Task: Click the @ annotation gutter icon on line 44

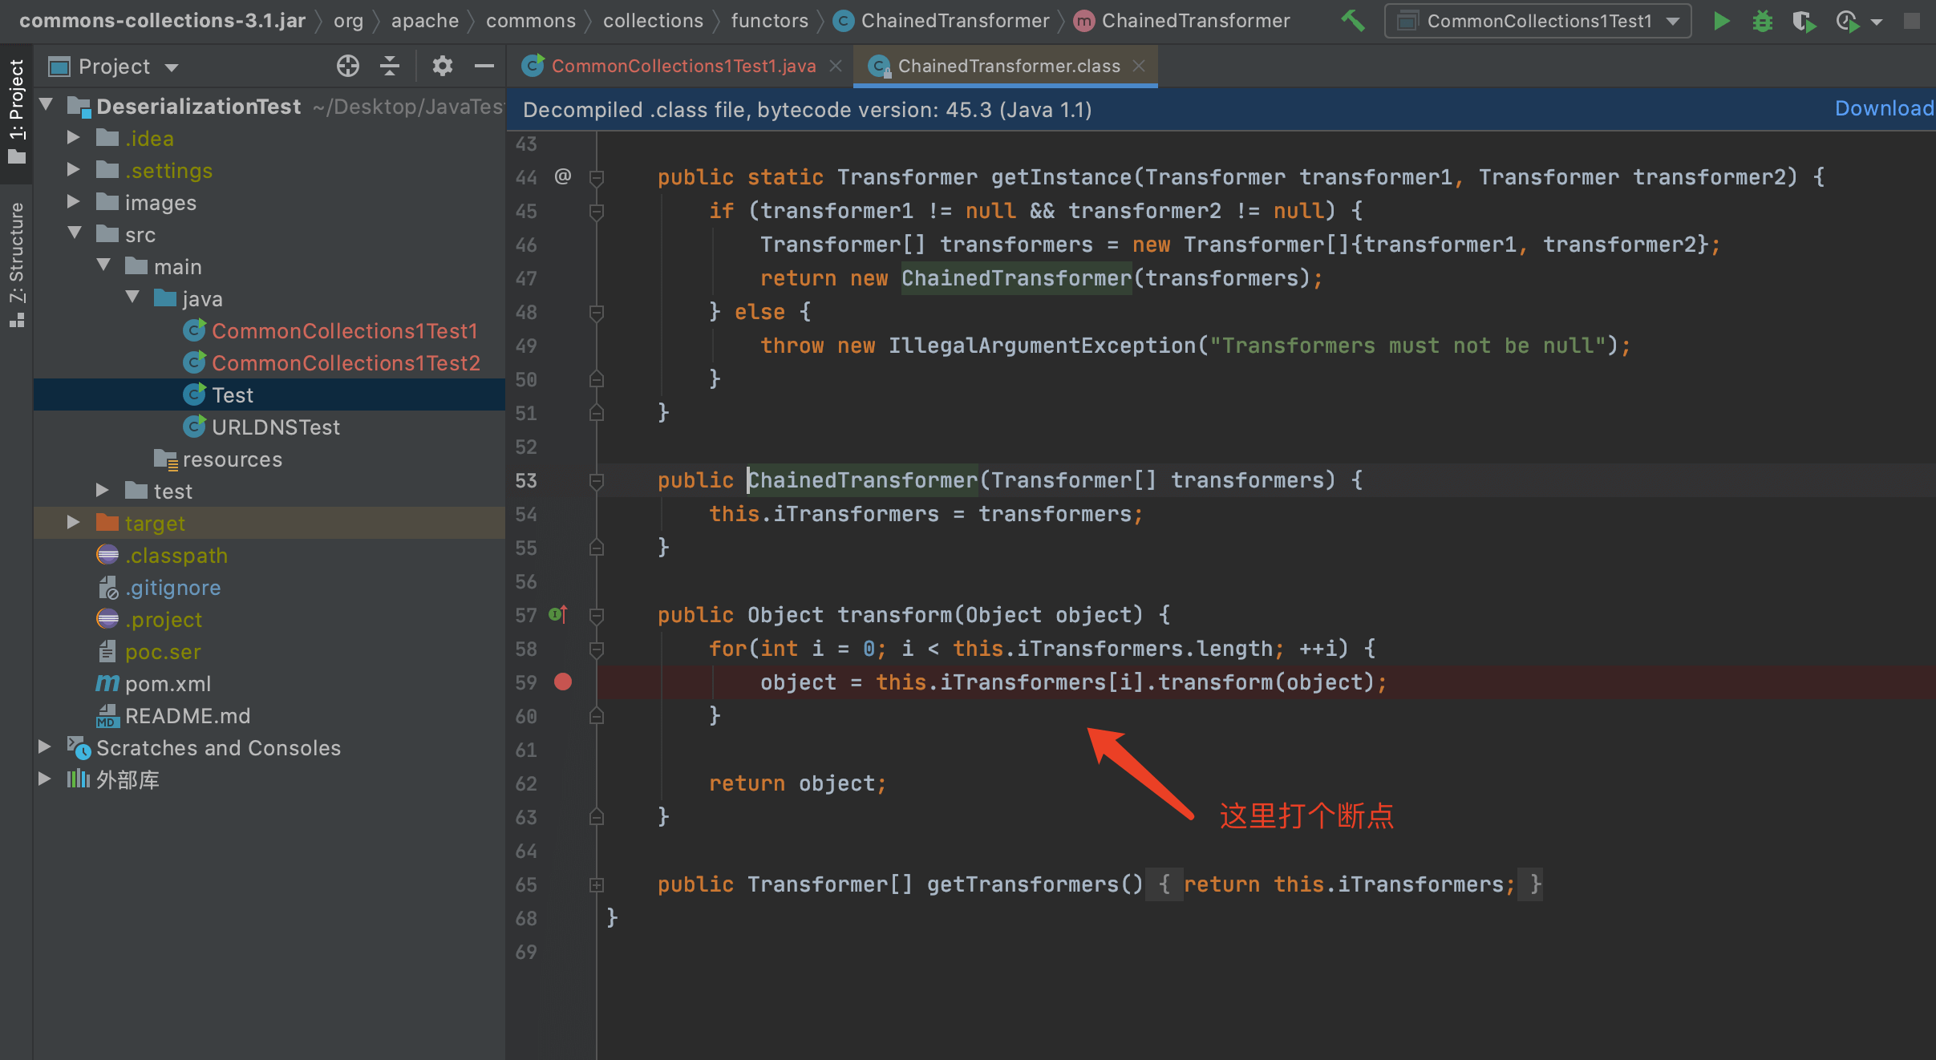Action: click(563, 176)
